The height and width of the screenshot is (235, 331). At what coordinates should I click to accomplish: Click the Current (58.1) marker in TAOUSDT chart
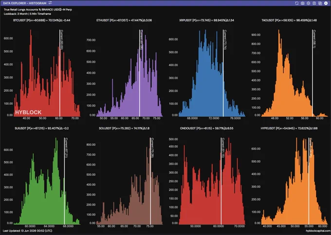click(314, 39)
